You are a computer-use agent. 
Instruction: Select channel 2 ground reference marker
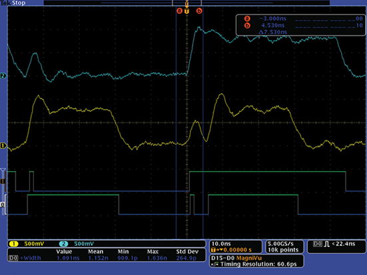pyautogui.click(x=3, y=76)
